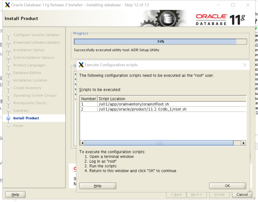
Task: Click the Operating System Groups step
Action: tap(35, 95)
